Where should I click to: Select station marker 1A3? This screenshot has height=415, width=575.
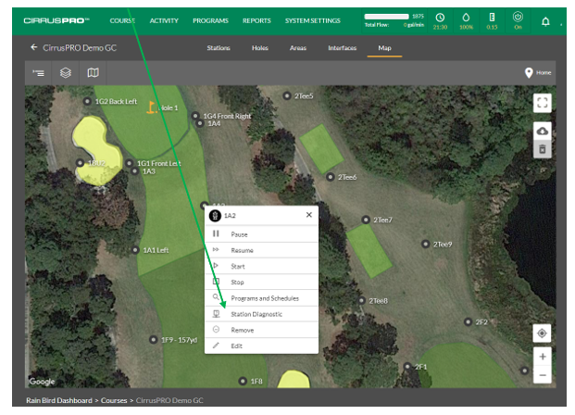pyautogui.click(x=134, y=171)
